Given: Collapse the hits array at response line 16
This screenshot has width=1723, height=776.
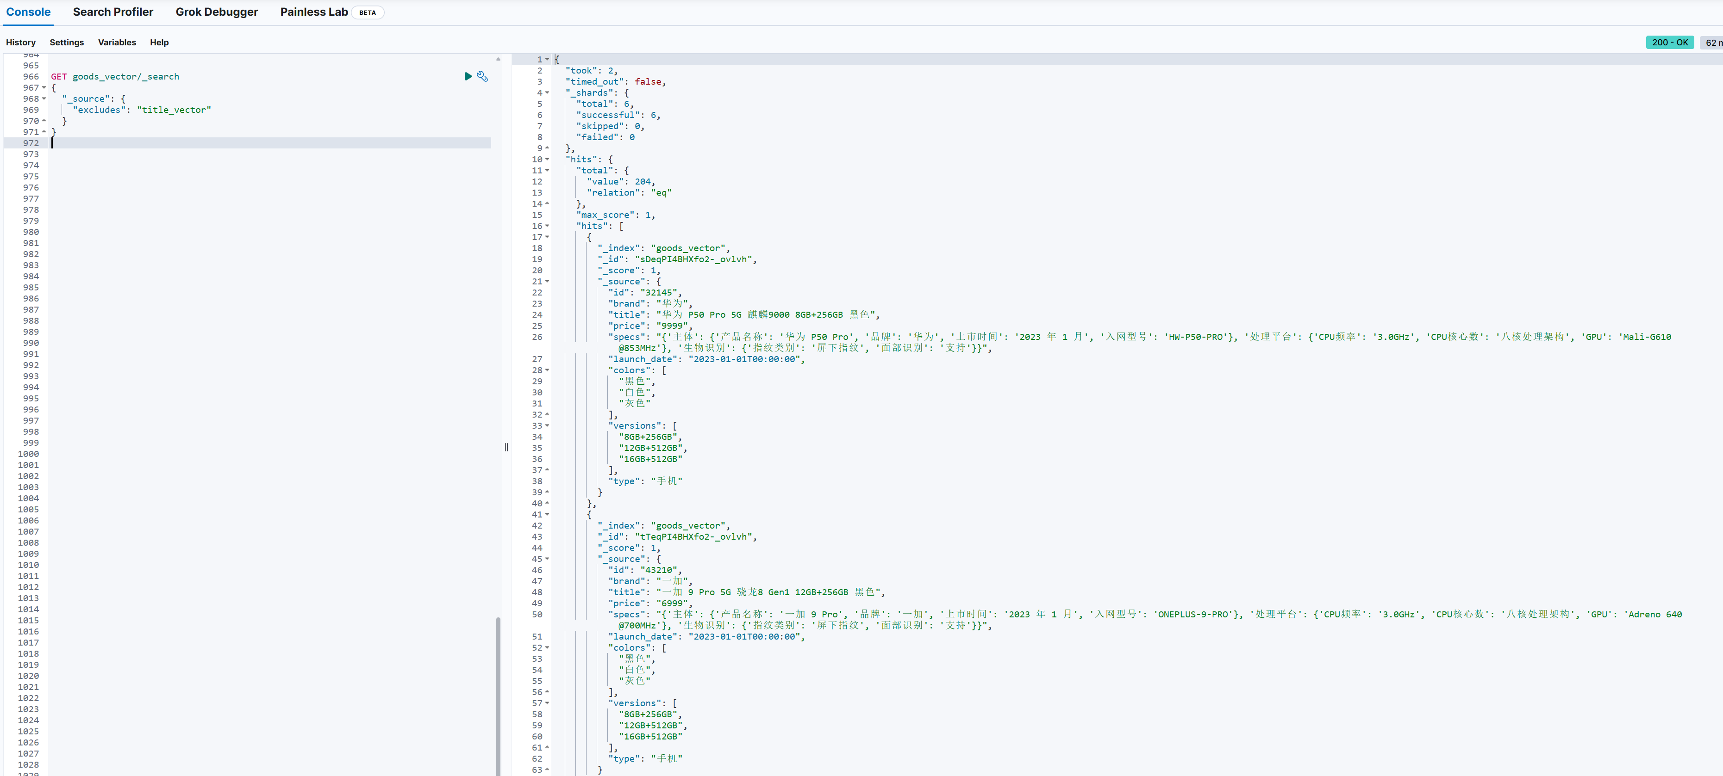Looking at the screenshot, I should click(547, 226).
